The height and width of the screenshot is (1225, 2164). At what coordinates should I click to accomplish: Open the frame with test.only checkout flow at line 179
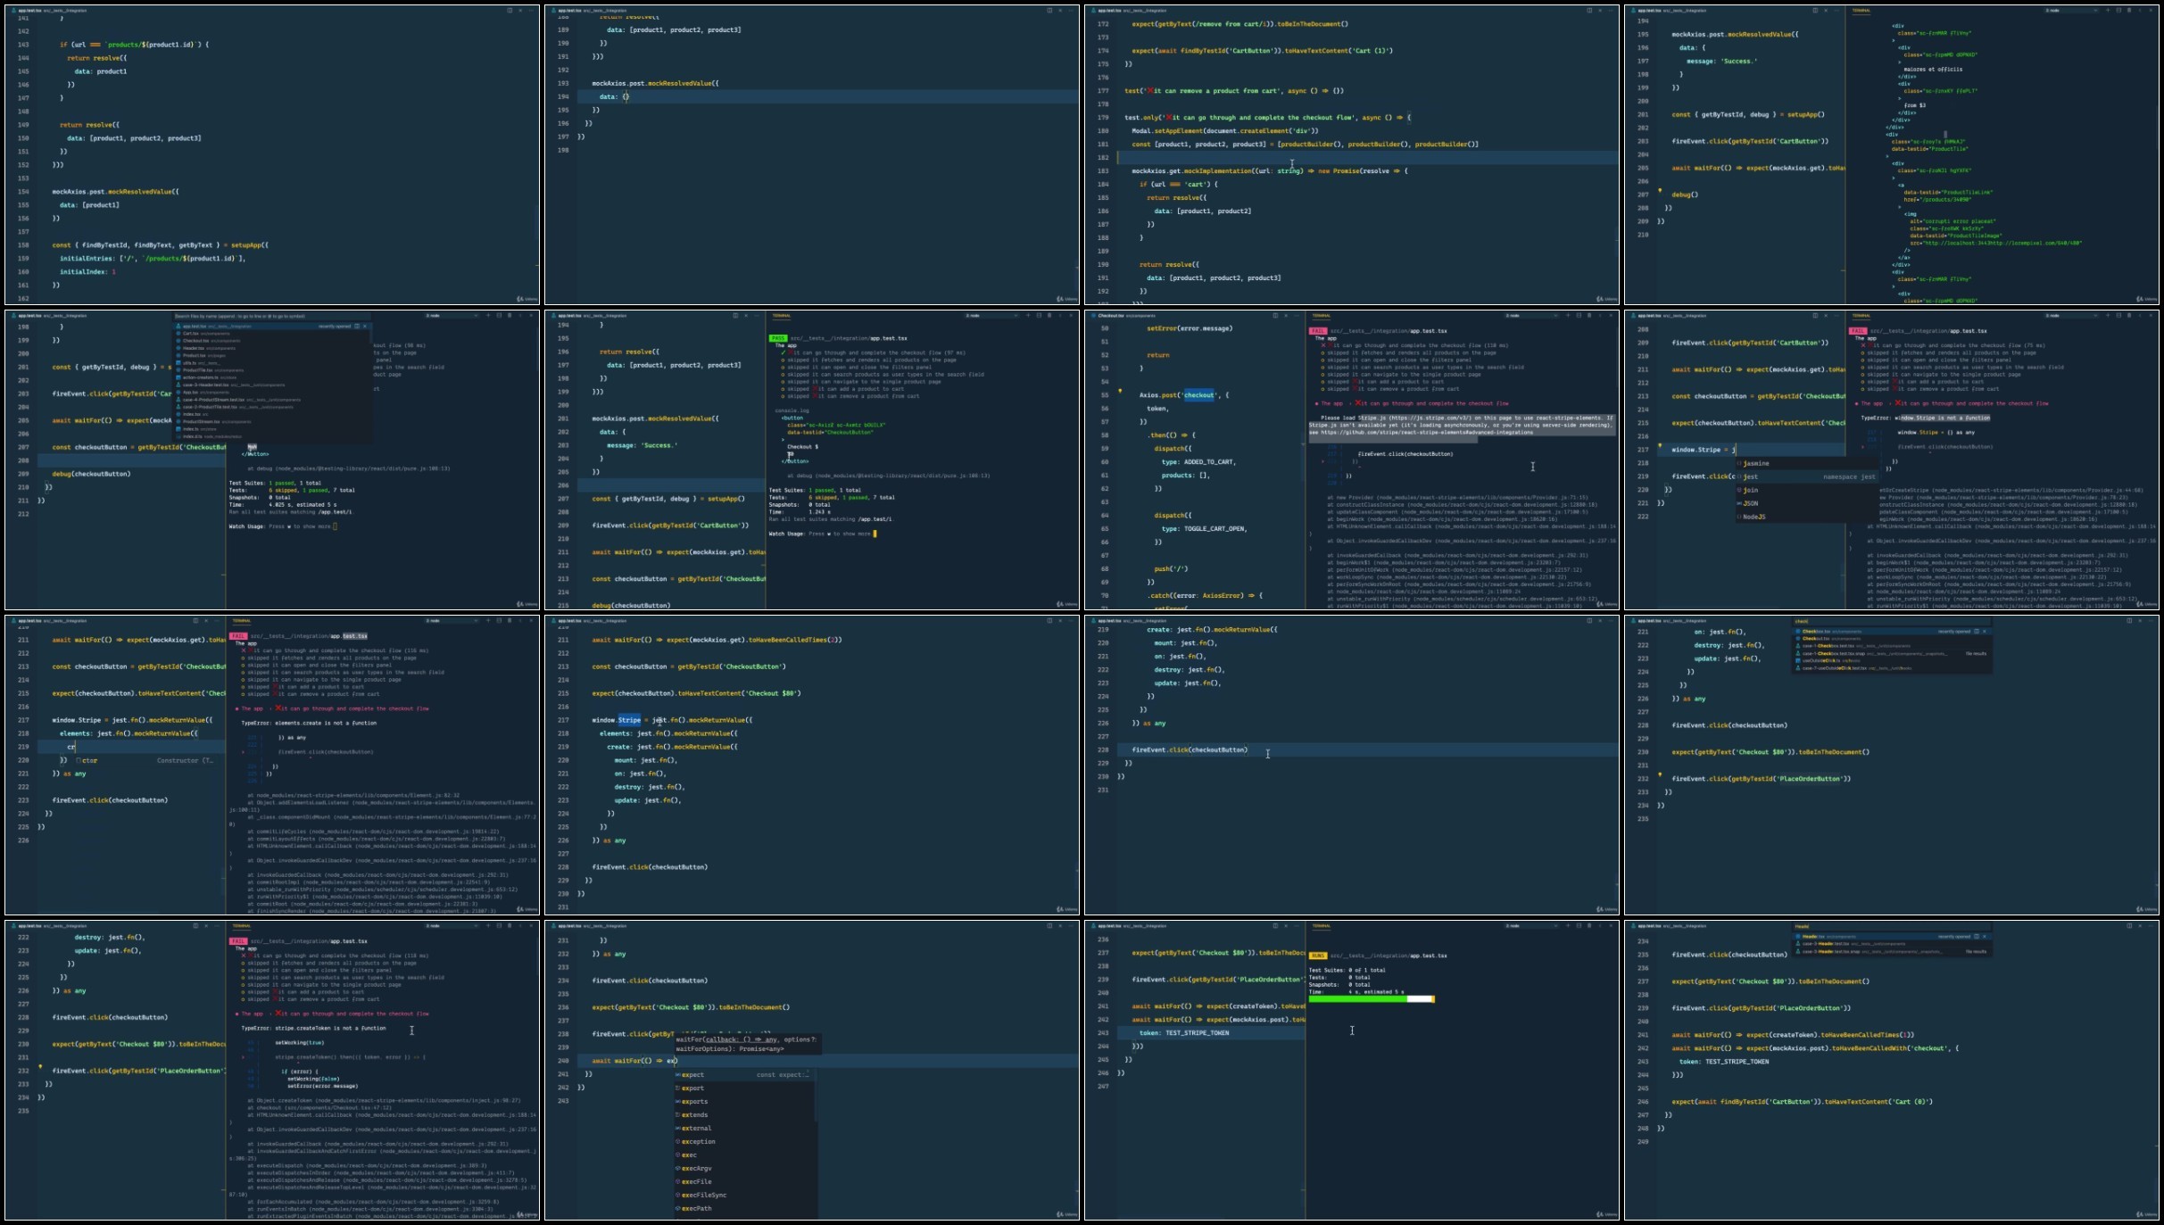(1352, 155)
